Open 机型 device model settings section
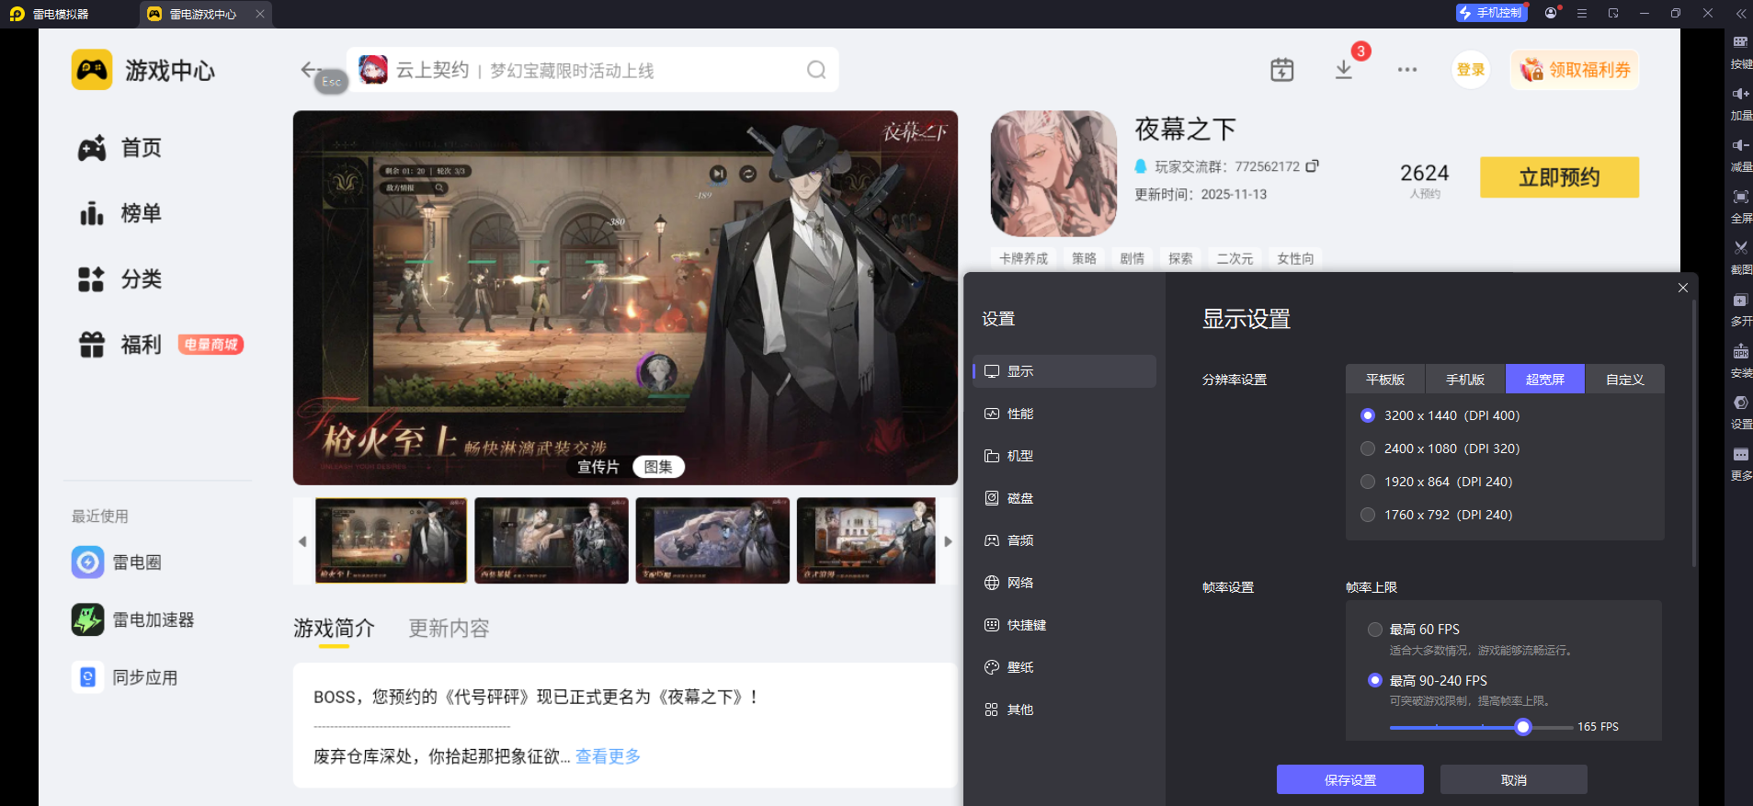 [x=1064, y=456]
